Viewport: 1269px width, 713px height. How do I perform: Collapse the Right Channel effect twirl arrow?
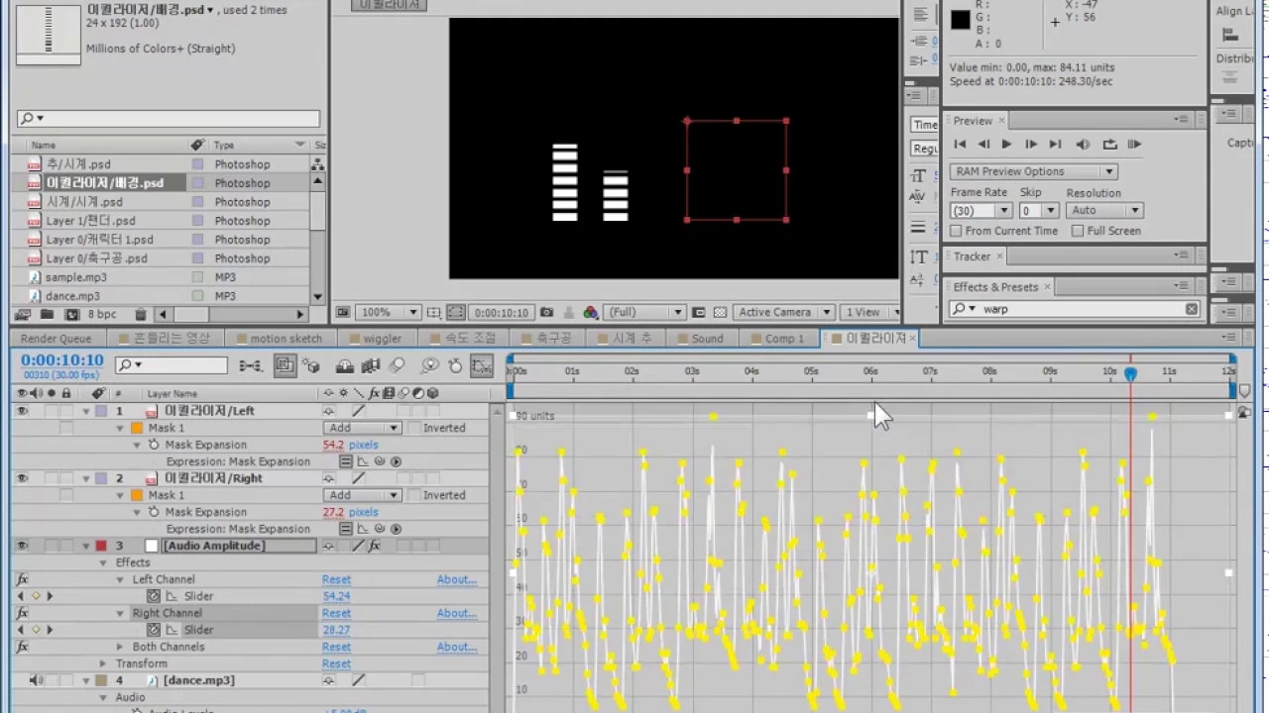(120, 613)
